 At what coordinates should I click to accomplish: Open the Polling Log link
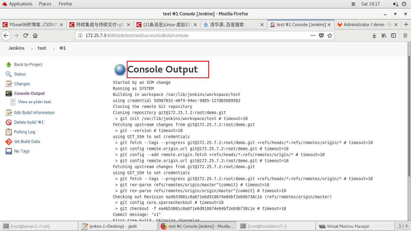pos(25,132)
